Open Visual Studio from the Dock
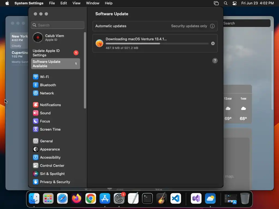This screenshot has width=279, height=209. [196, 198]
